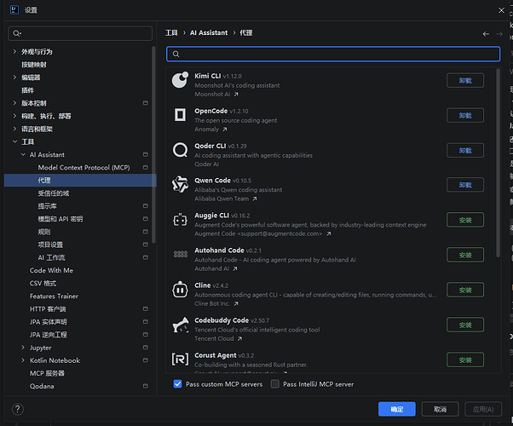This screenshot has height=426, width=513.
Task: Click the Qwen Code agent icon
Action: [x=181, y=185]
